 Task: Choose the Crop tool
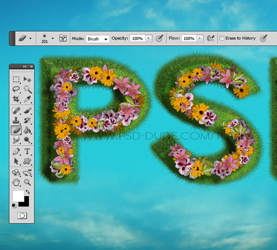[16, 99]
